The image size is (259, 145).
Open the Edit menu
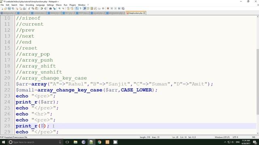pos(8,5)
